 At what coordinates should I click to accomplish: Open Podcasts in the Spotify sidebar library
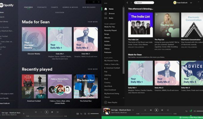pos(108,52)
